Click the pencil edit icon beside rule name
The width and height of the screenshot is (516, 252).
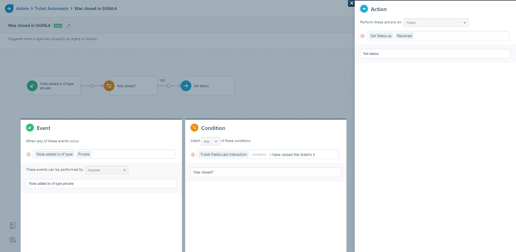pyautogui.click(x=69, y=25)
